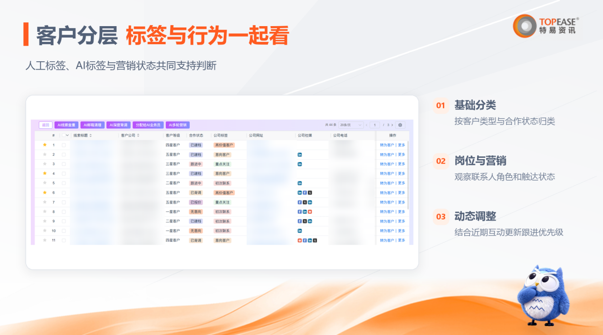Image resolution: width=603 pixels, height=335 pixels.
Task: Tick the checkbox for row 3
Action: click(x=64, y=164)
